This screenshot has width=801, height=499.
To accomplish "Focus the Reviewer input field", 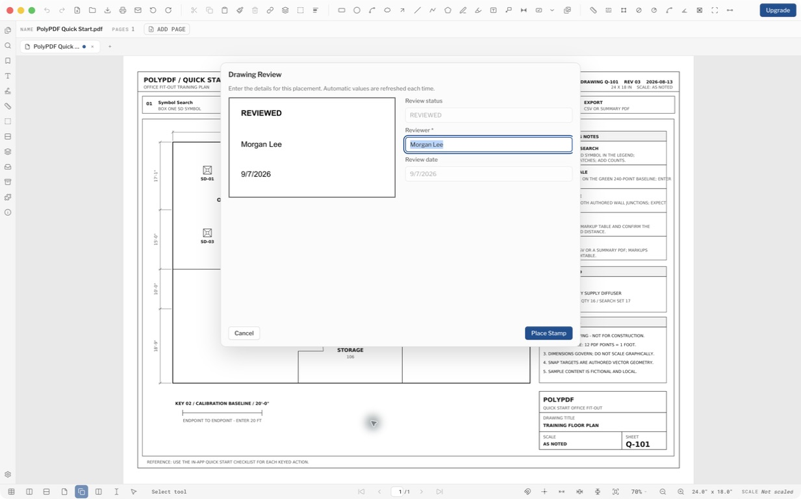I will 489,144.
